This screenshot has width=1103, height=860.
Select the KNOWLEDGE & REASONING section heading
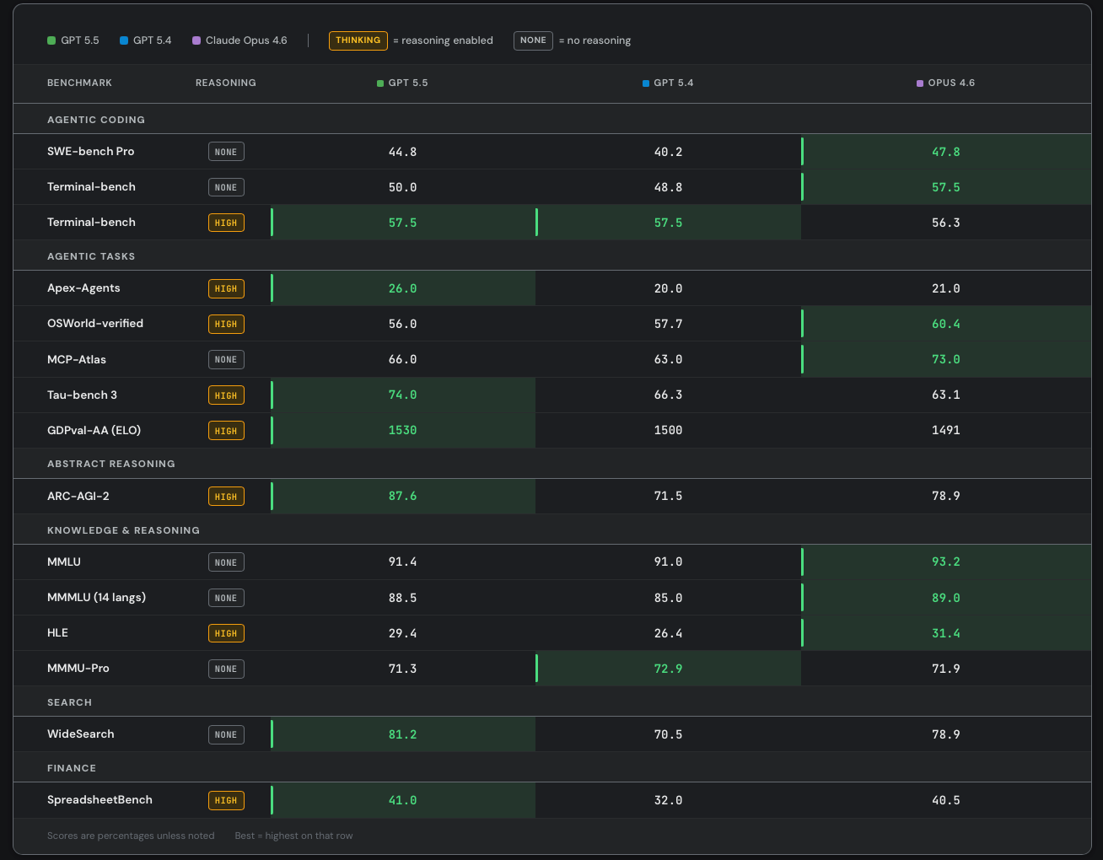(123, 530)
